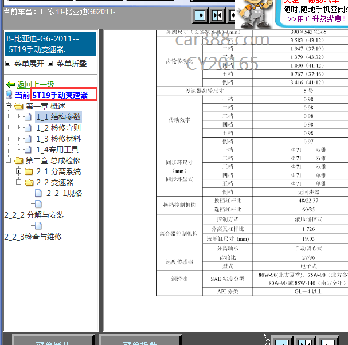Click page icon for 1_2 检修守则
The height and width of the screenshot is (345, 348).
28,128
